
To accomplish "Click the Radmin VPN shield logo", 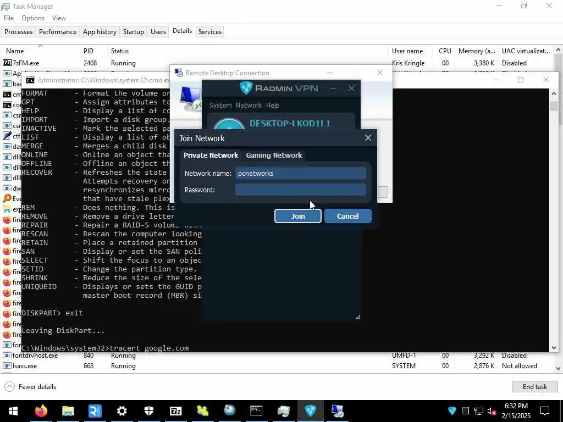I will [246, 88].
